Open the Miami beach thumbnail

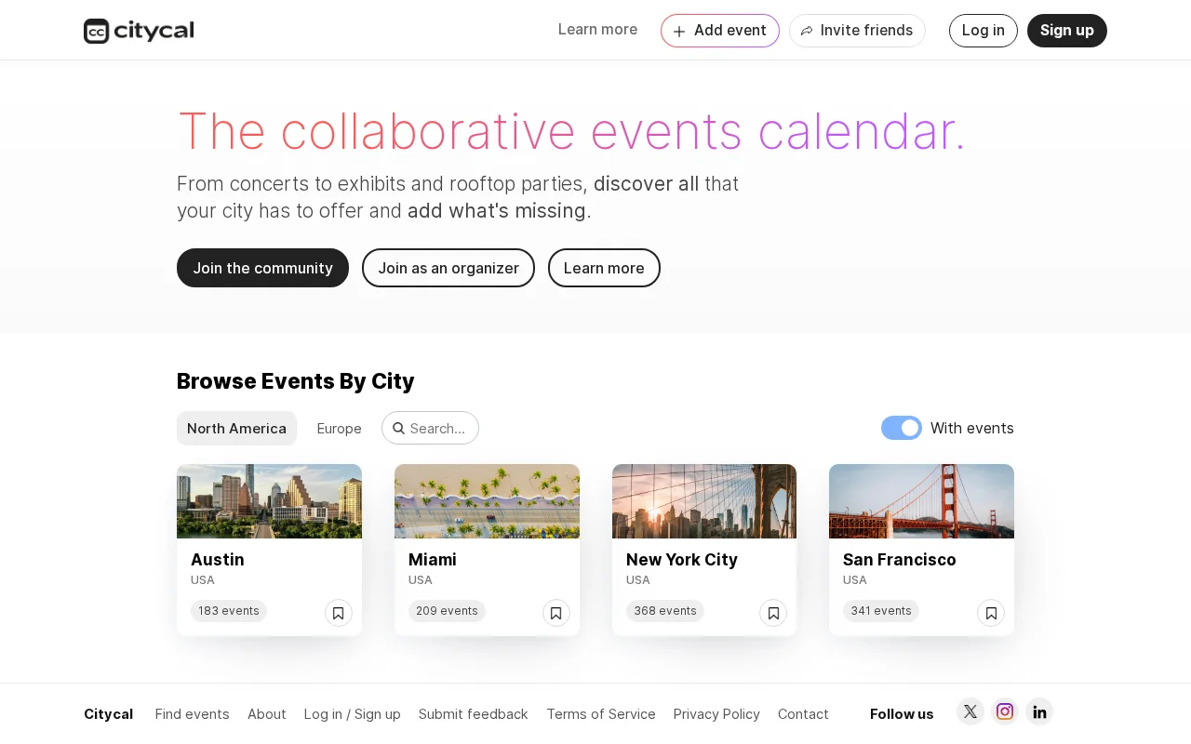point(487,501)
